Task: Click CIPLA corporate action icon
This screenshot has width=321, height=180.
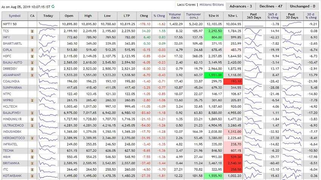Action: tap(32, 50)
